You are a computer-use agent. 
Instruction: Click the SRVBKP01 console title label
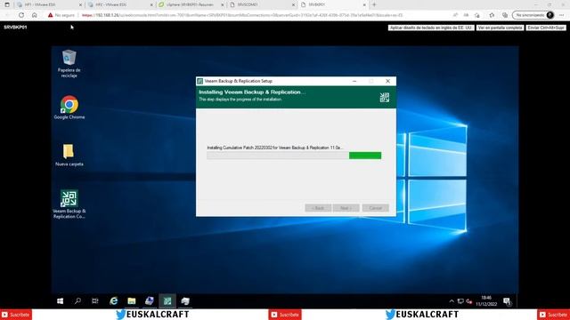tap(15, 28)
